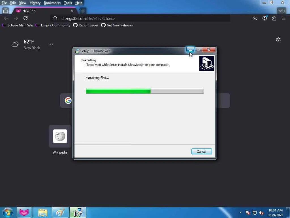This screenshot has height=218, width=290.
Task: Open the Help menu
Action: pyautogui.click(x=79, y=3)
